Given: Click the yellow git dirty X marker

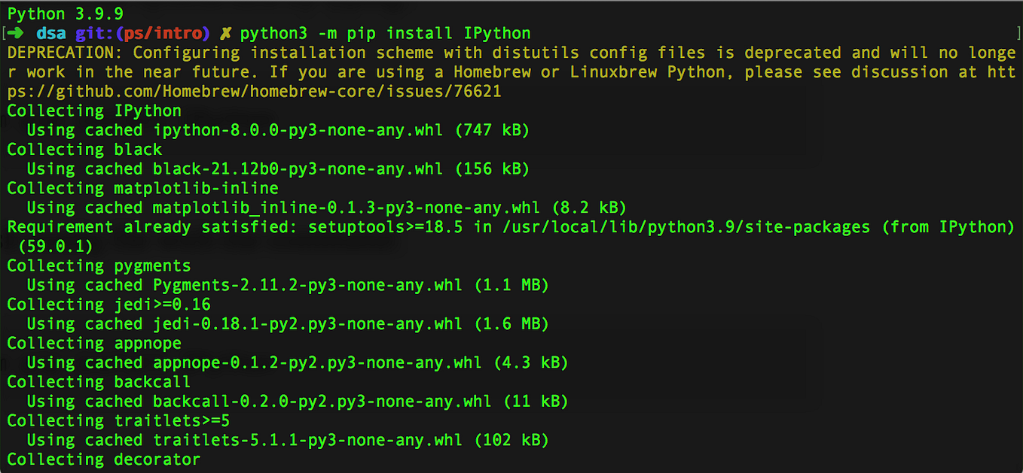Looking at the screenshot, I should point(225,33).
